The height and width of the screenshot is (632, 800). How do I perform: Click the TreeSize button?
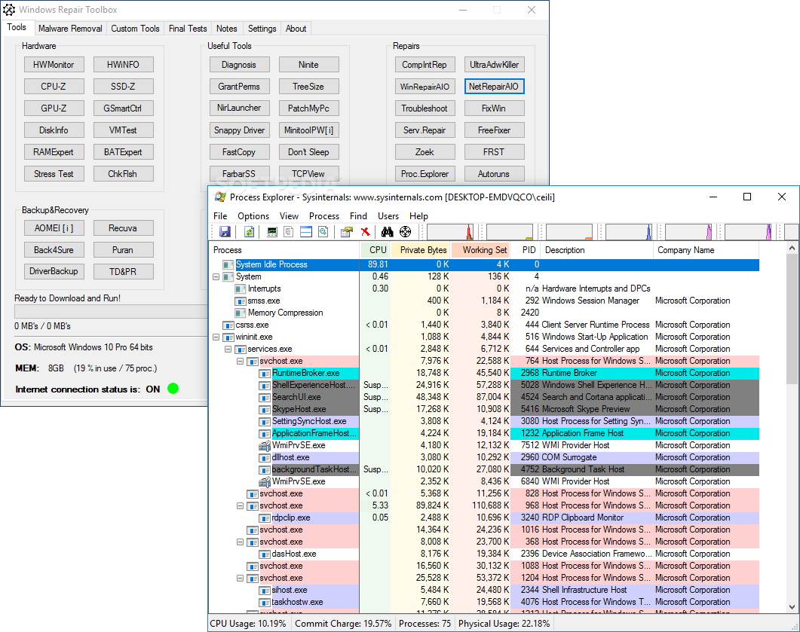[308, 87]
